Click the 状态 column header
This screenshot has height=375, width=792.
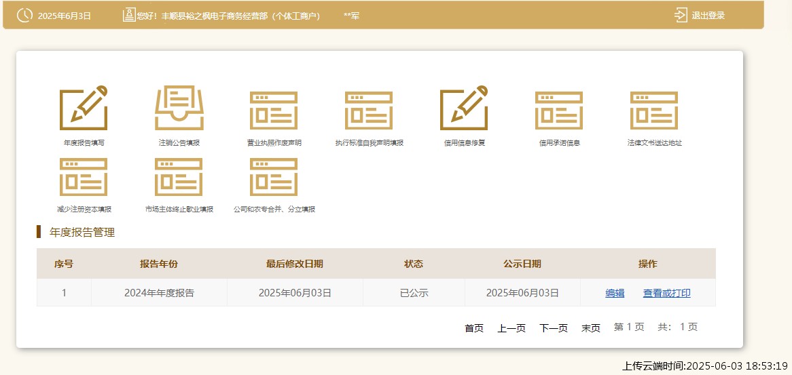414,264
